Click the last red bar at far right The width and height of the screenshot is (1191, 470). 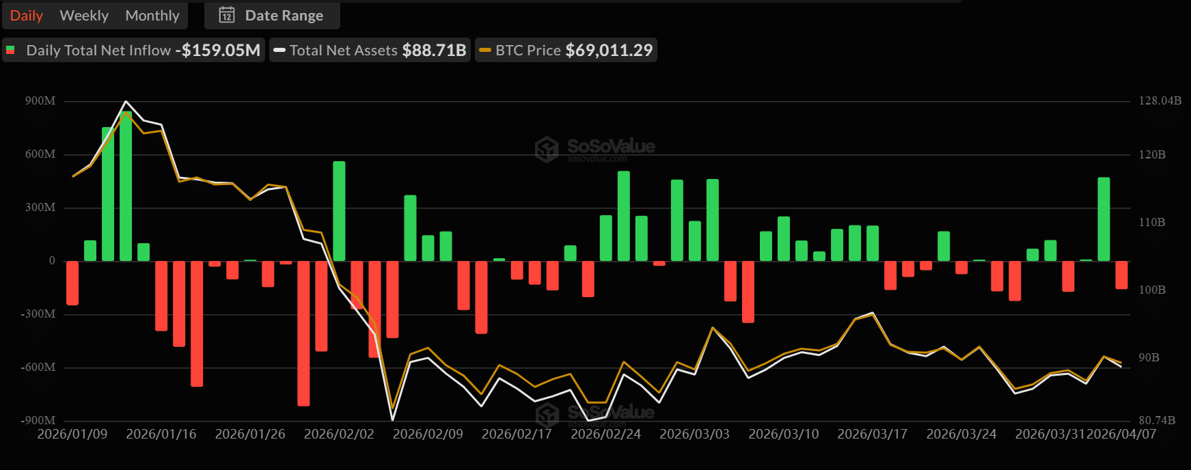click(x=1121, y=275)
